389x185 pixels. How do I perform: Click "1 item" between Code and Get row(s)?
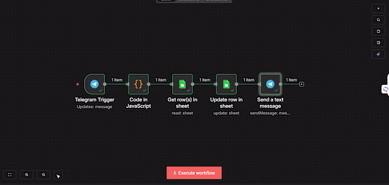pyautogui.click(x=161, y=80)
